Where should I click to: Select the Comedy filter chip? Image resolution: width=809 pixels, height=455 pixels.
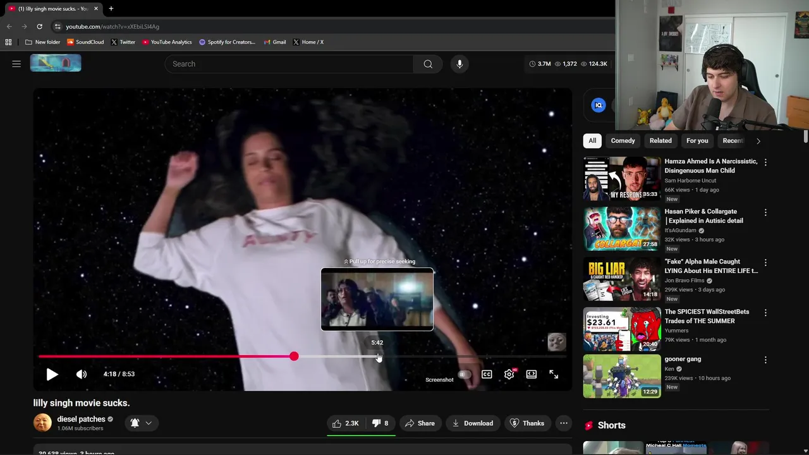pyautogui.click(x=623, y=141)
